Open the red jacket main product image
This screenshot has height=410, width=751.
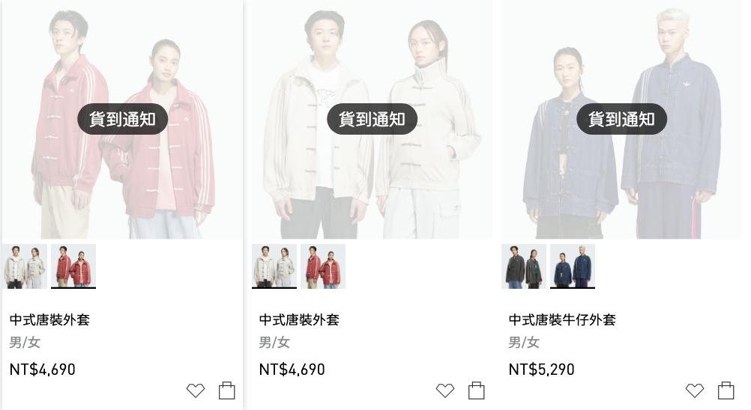coord(123,120)
